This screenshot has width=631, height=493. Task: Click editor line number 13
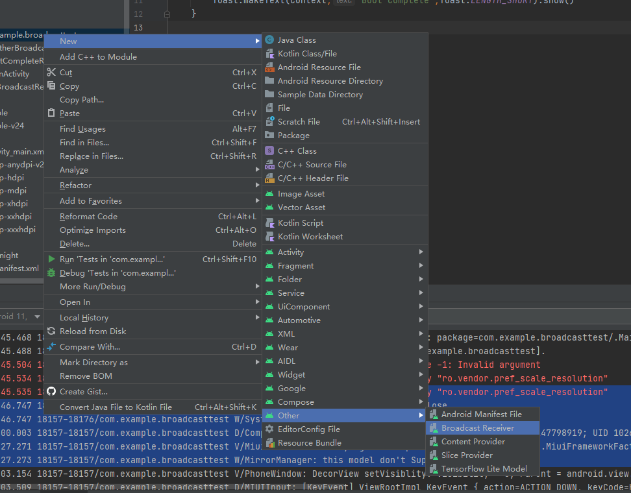tap(138, 28)
